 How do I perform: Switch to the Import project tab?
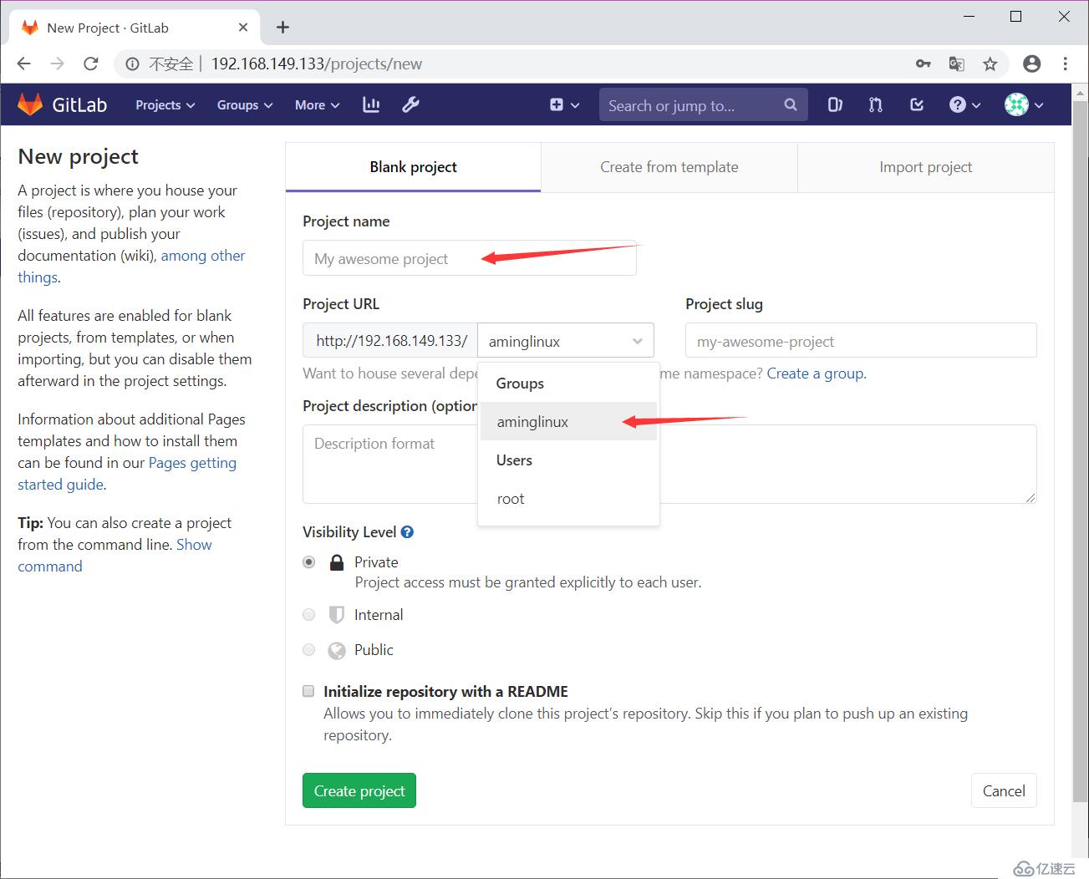click(926, 167)
